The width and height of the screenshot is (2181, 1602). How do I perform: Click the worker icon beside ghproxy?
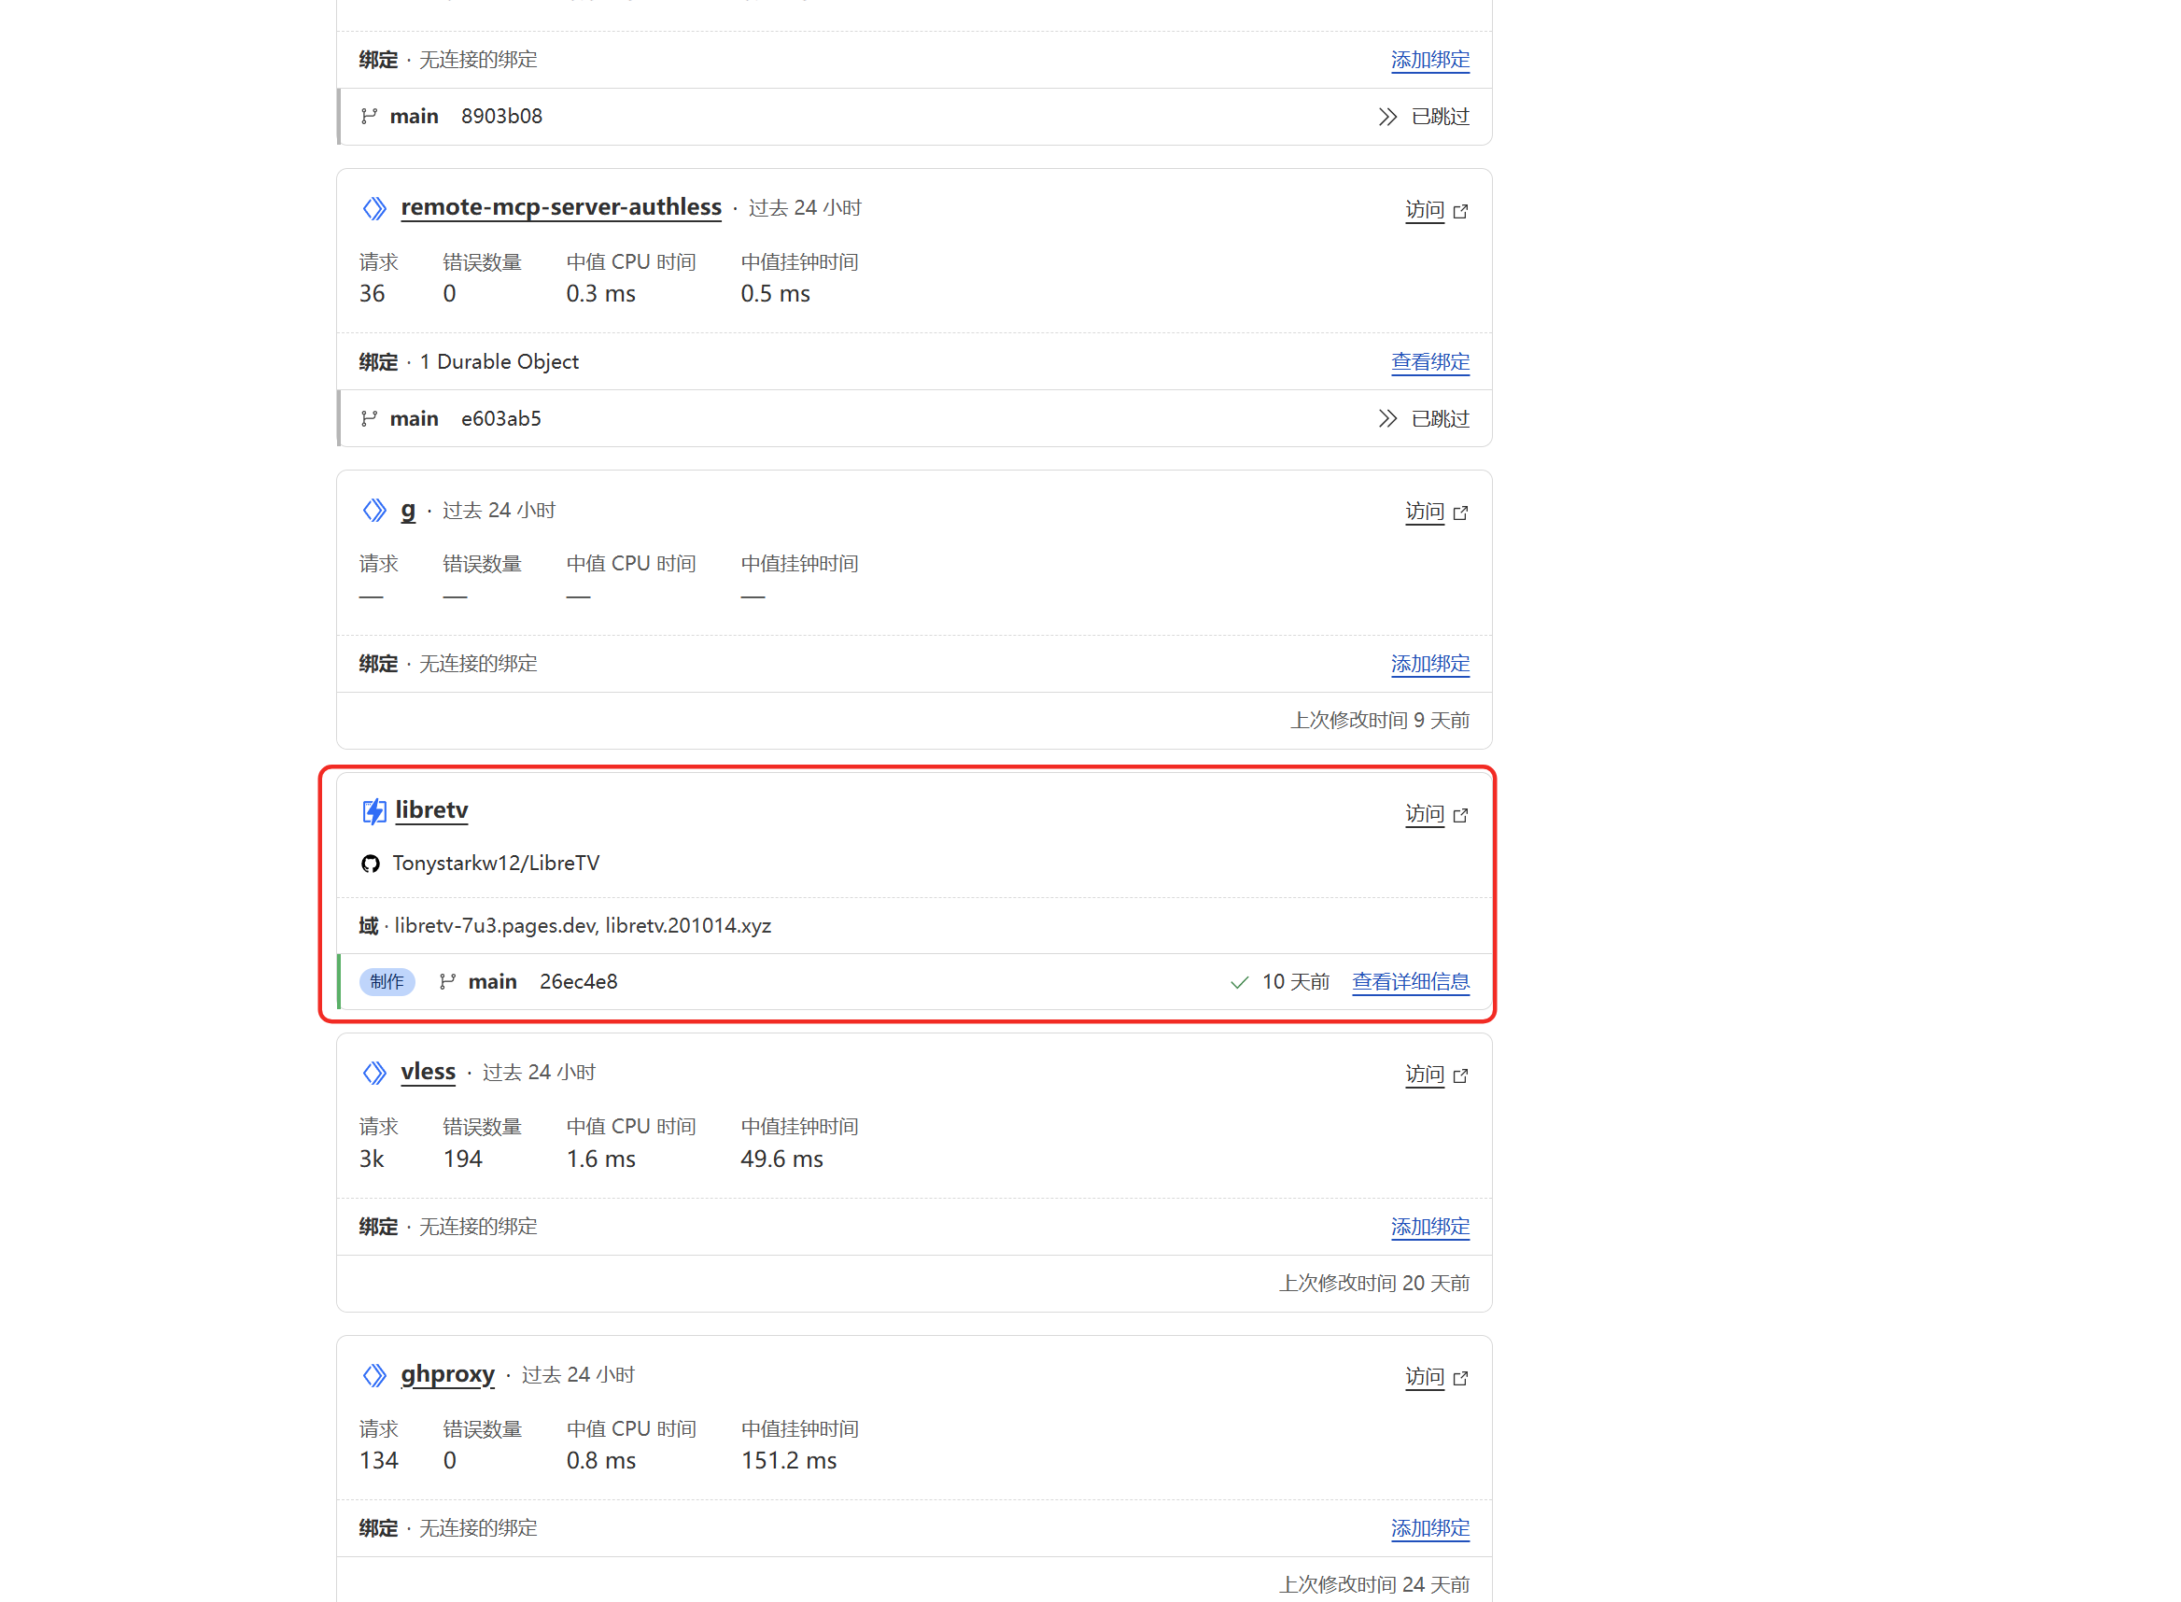click(x=374, y=1375)
